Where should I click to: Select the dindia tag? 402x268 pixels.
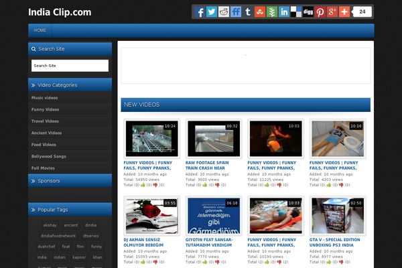pyautogui.click(x=90, y=225)
